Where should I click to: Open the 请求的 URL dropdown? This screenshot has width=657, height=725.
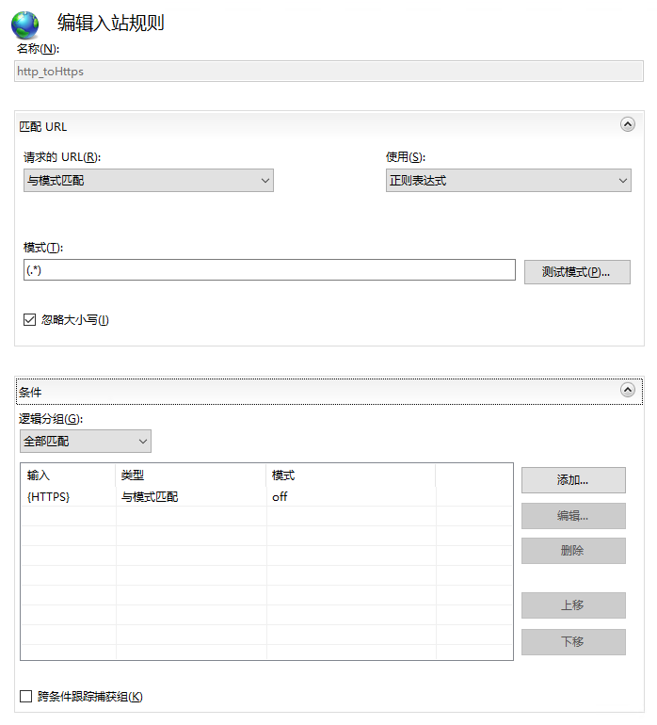[149, 181]
